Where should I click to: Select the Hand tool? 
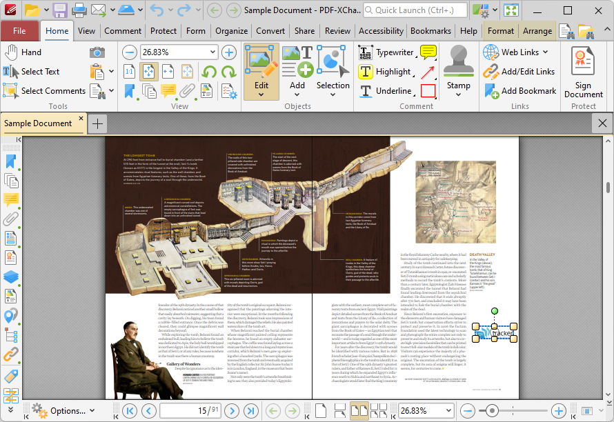tap(23, 52)
